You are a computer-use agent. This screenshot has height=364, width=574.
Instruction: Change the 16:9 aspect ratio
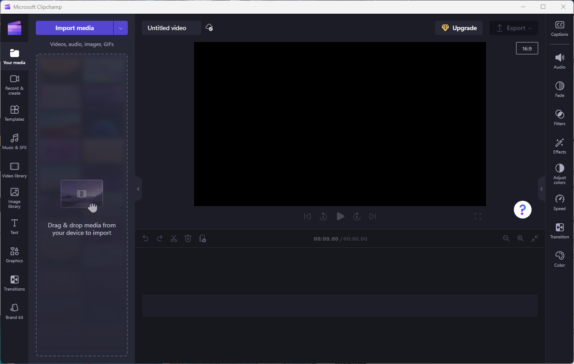[x=527, y=48]
